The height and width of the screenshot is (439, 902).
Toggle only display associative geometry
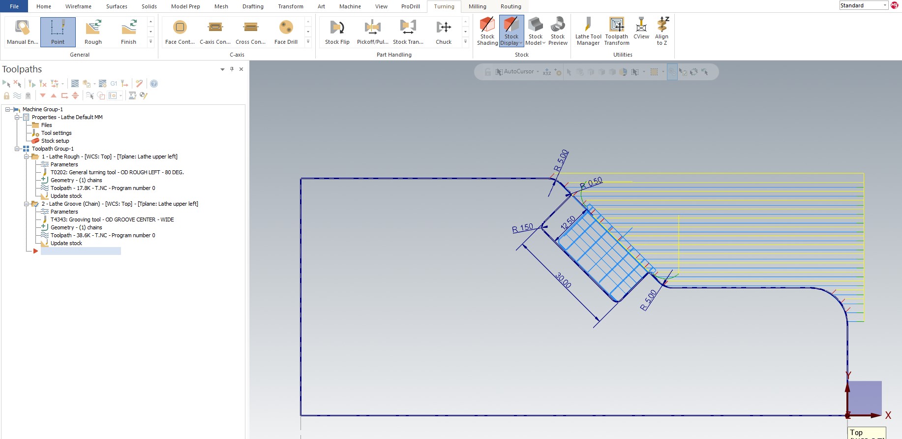[x=101, y=95]
